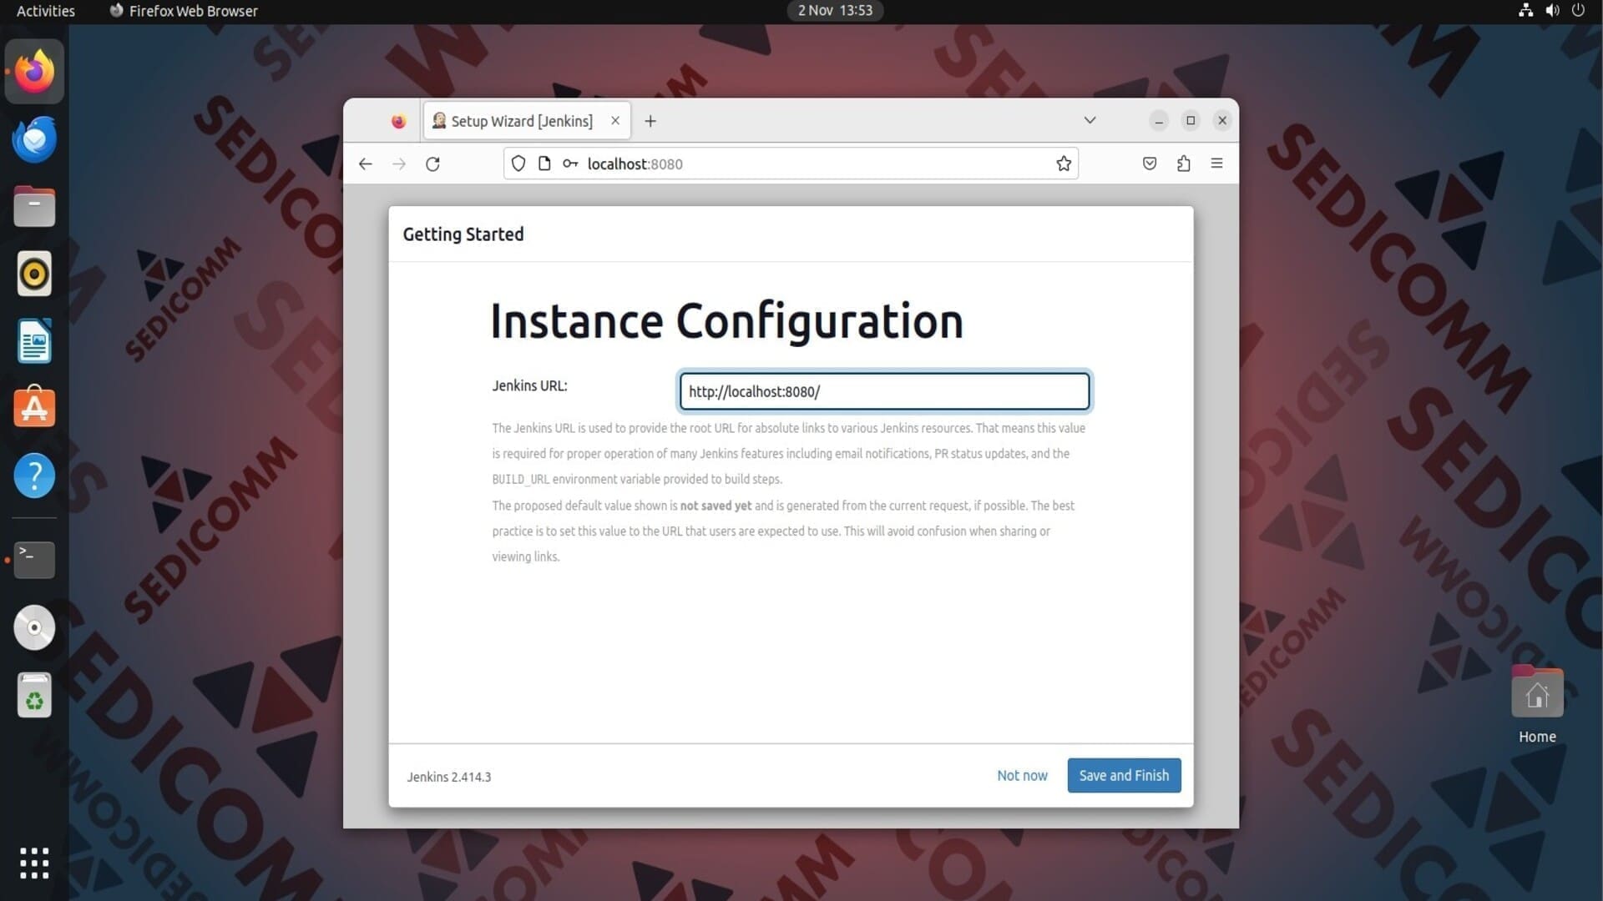This screenshot has width=1603, height=901.
Task: Click the Getting Started header text
Action: point(463,234)
